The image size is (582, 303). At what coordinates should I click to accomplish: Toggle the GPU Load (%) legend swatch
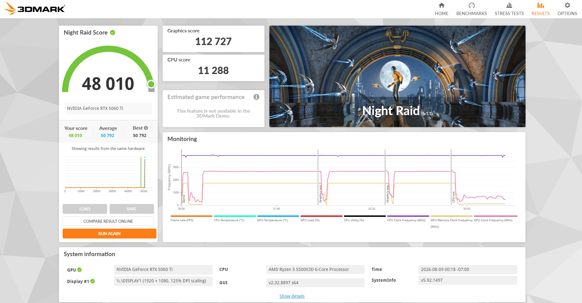[x=322, y=216]
